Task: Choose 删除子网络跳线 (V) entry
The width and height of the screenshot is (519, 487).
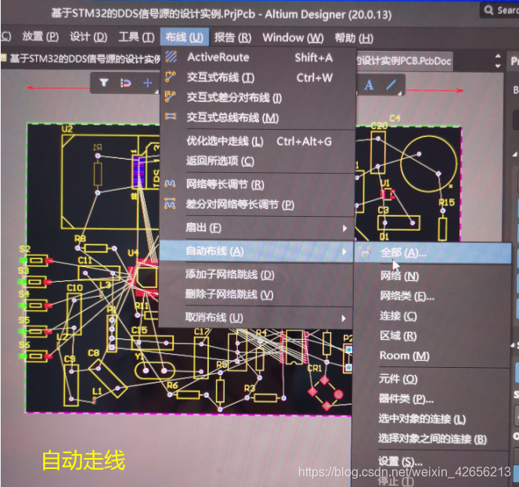Action: point(257,294)
